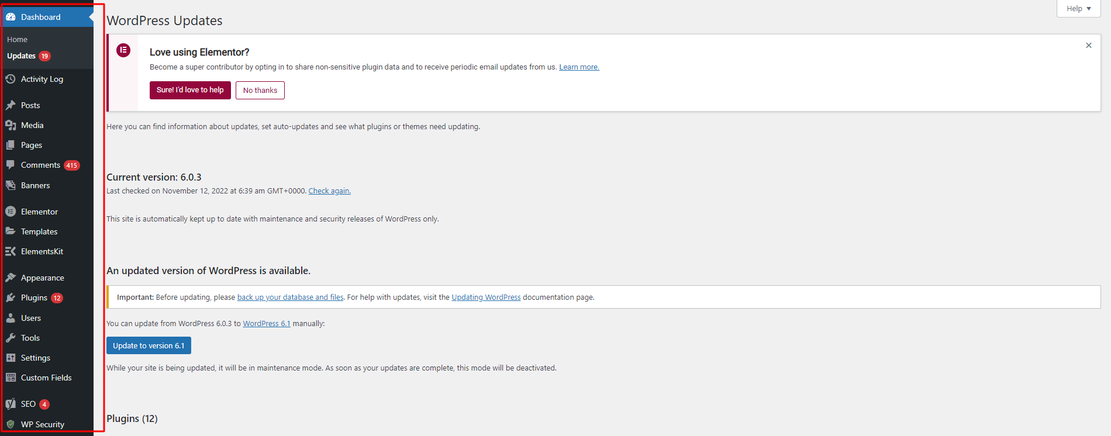Go to the Home submenu
Screen dimensions: 1111x436
pos(18,39)
